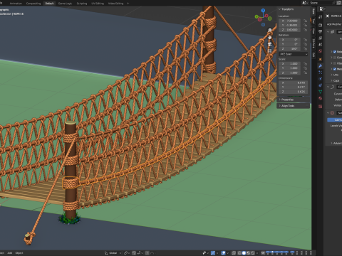Open the Active Tool settings tab in Properties
This screenshot has width=342, height=256.
point(321,17)
